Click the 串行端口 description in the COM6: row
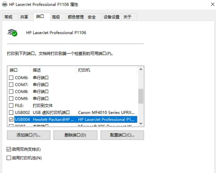This screenshot has height=173, width=216. pyautogui.click(x=41, y=78)
